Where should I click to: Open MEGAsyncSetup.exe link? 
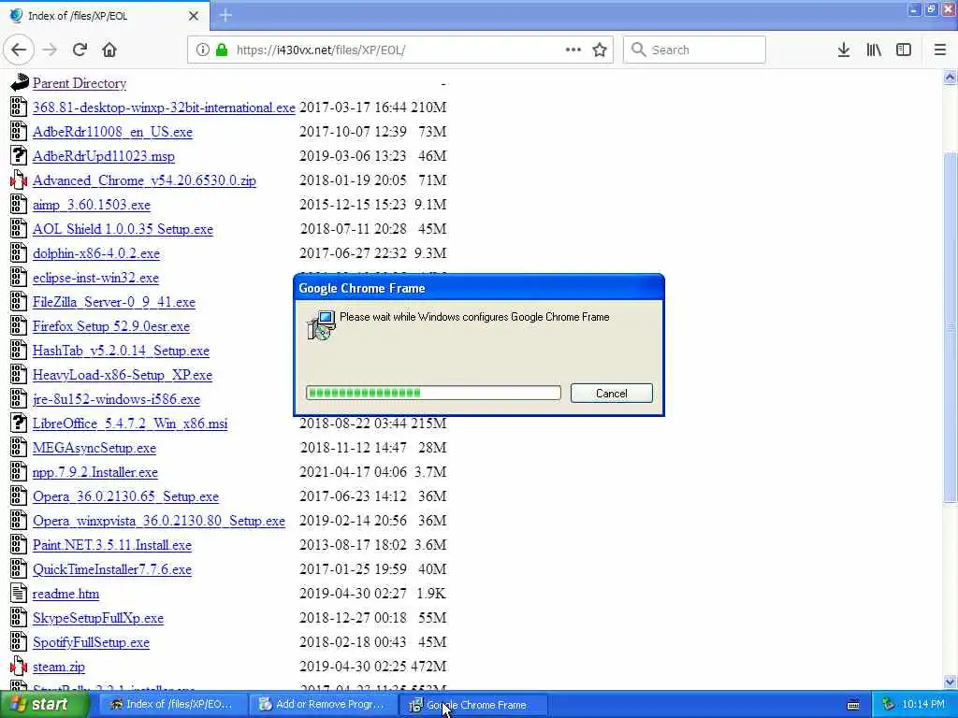[94, 448]
